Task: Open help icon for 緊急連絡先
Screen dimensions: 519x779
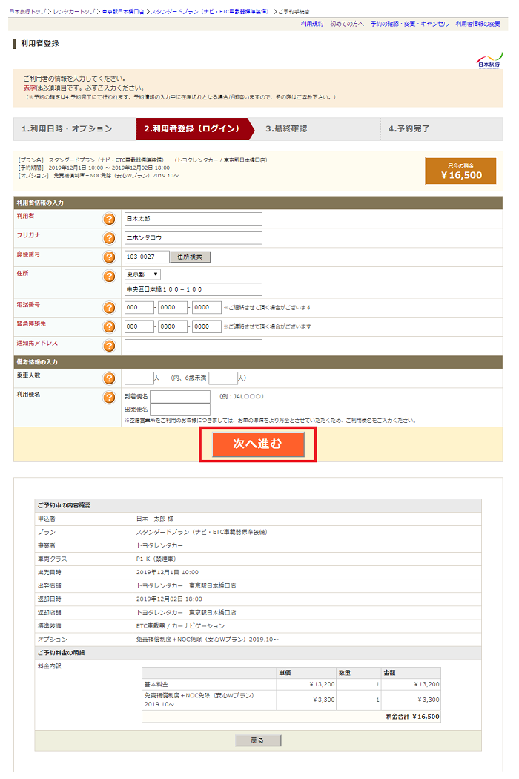Action: pyautogui.click(x=109, y=327)
